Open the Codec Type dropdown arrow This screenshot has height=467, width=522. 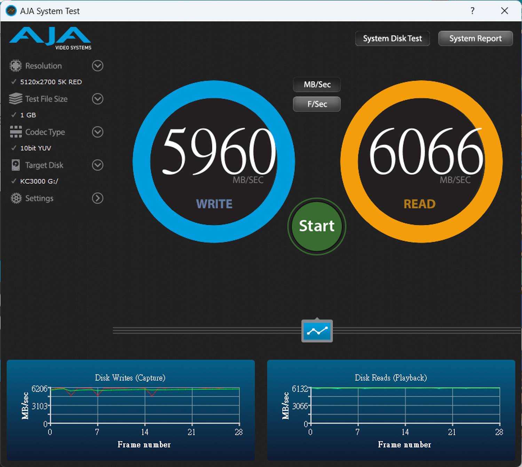tap(97, 132)
